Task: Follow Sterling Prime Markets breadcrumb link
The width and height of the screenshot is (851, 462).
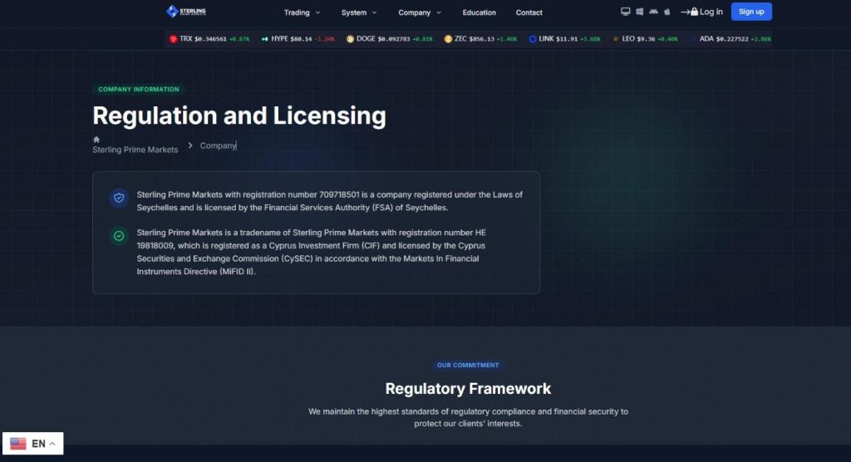Action: (135, 150)
